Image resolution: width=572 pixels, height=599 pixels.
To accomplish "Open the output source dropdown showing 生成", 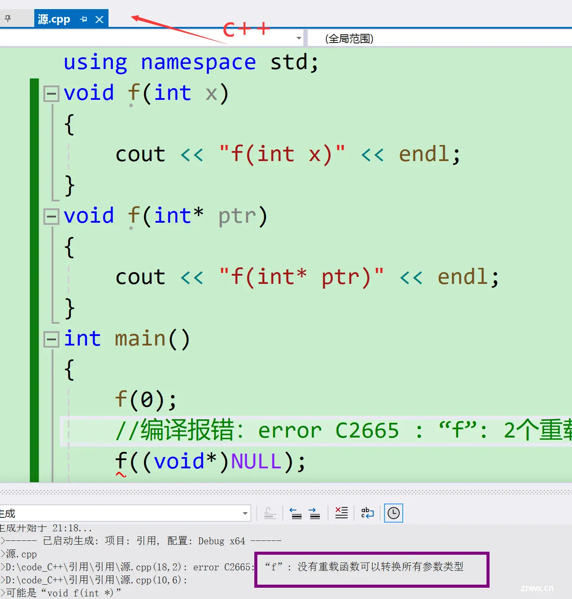I will [x=125, y=513].
